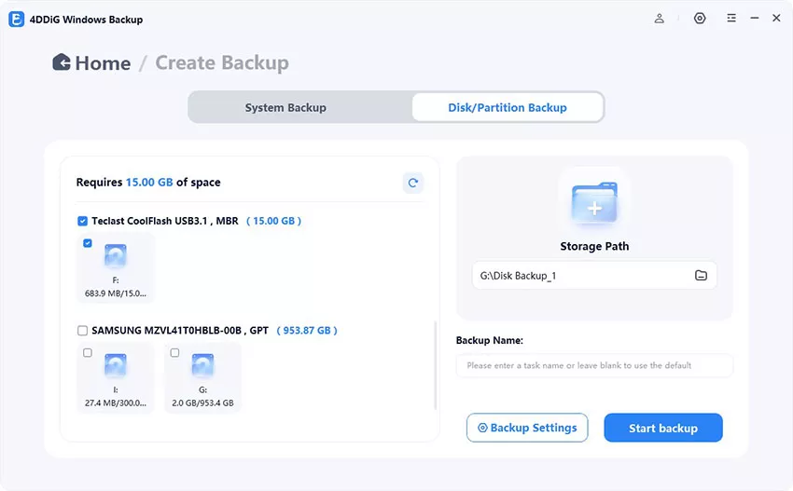
Task: Click the 683.9 MB/15.0... usage text
Action: coord(116,293)
